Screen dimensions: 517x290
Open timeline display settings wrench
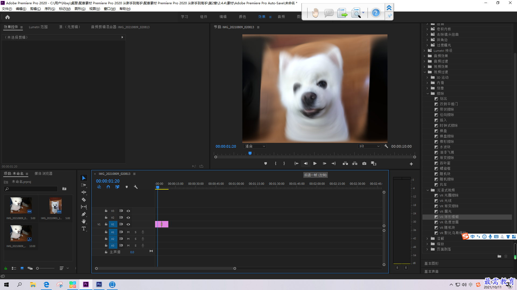[x=136, y=187]
